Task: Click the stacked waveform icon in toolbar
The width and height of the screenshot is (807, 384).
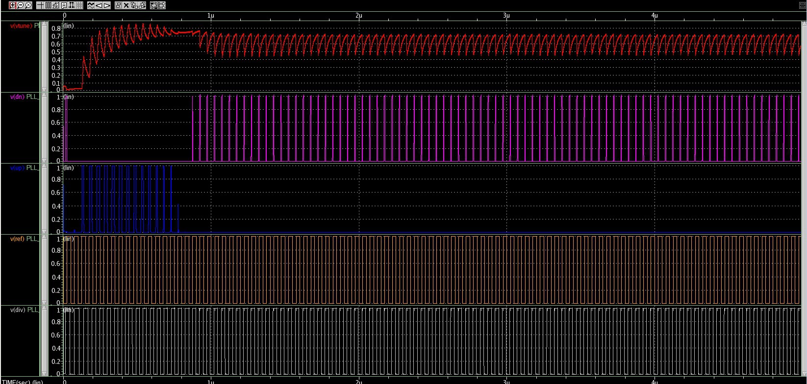Action: (91, 5)
